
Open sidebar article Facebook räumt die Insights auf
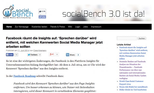tap(134, 53)
